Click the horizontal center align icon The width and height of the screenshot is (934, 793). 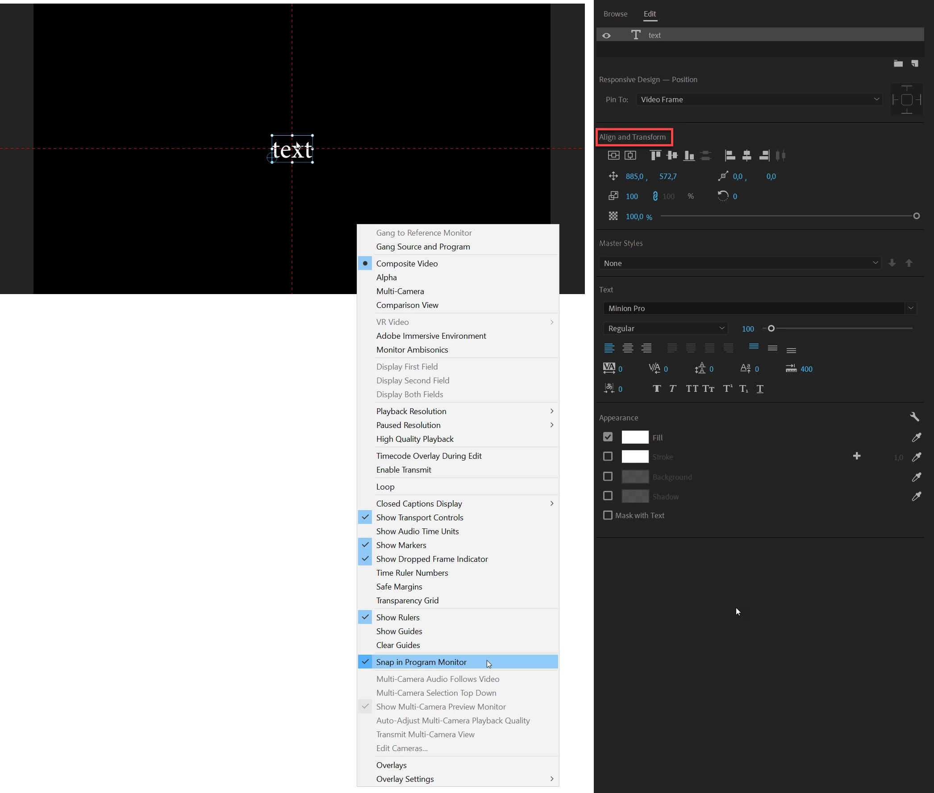click(x=630, y=156)
